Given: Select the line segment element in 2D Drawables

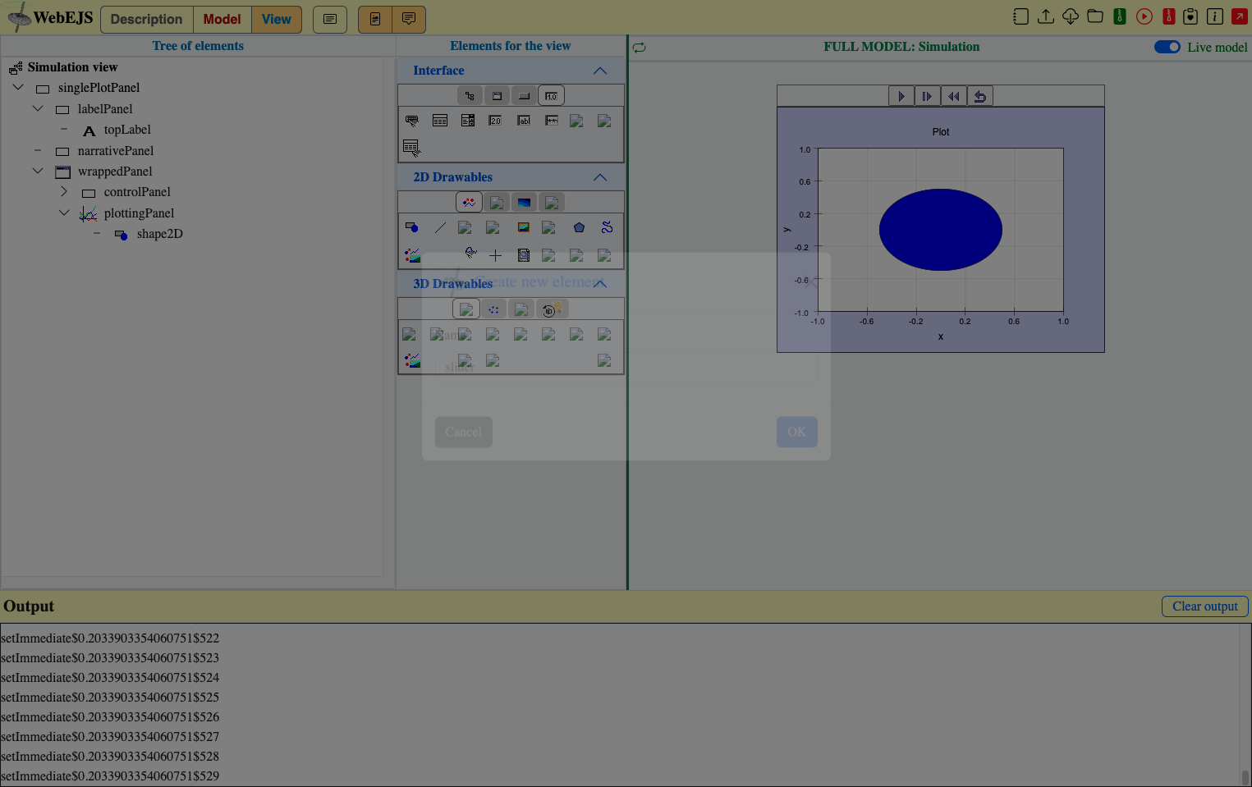Looking at the screenshot, I should pyautogui.click(x=440, y=227).
